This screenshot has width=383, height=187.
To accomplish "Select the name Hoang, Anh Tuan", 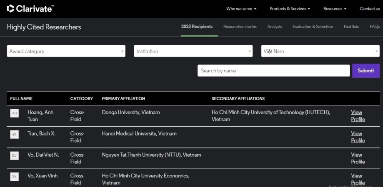I will coord(40,116).
